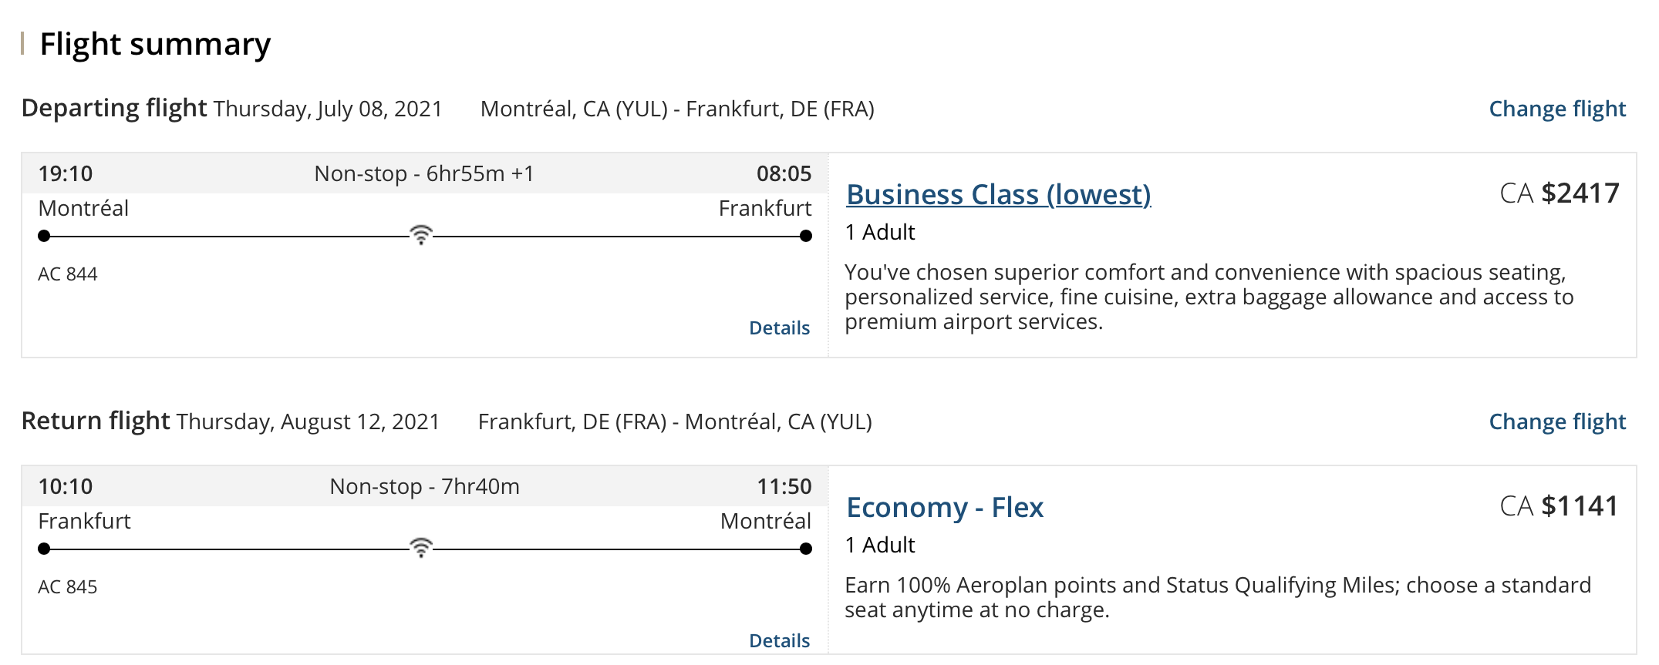Open Details for the departing flight AC 844
This screenshot has width=1659, height=665.
pyautogui.click(x=779, y=328)
